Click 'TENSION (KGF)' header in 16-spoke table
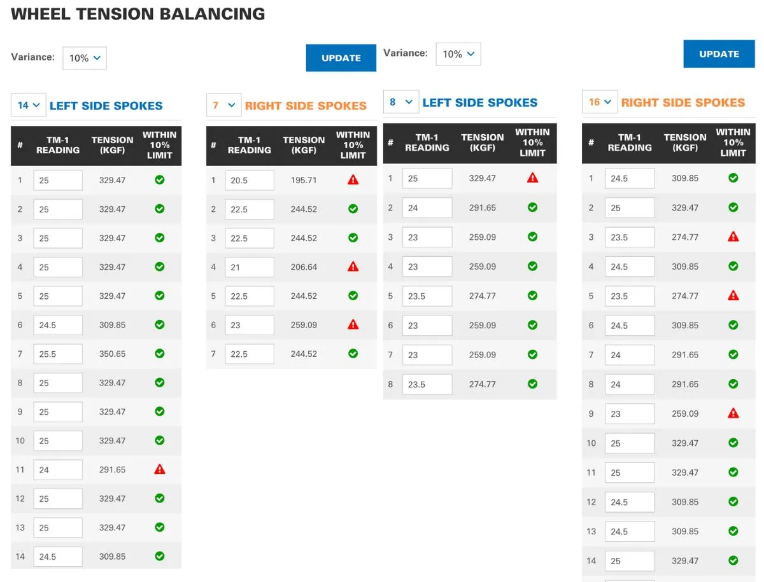The height and width of the screenshot is (582, 764). pyautogui.click(x=685, y=142)
